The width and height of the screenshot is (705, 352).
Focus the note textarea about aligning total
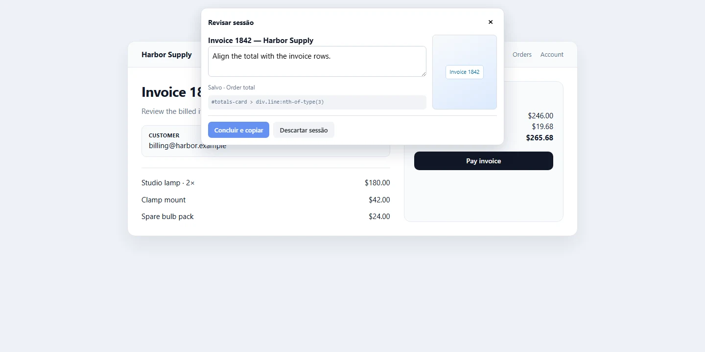[x=317, y=62]
